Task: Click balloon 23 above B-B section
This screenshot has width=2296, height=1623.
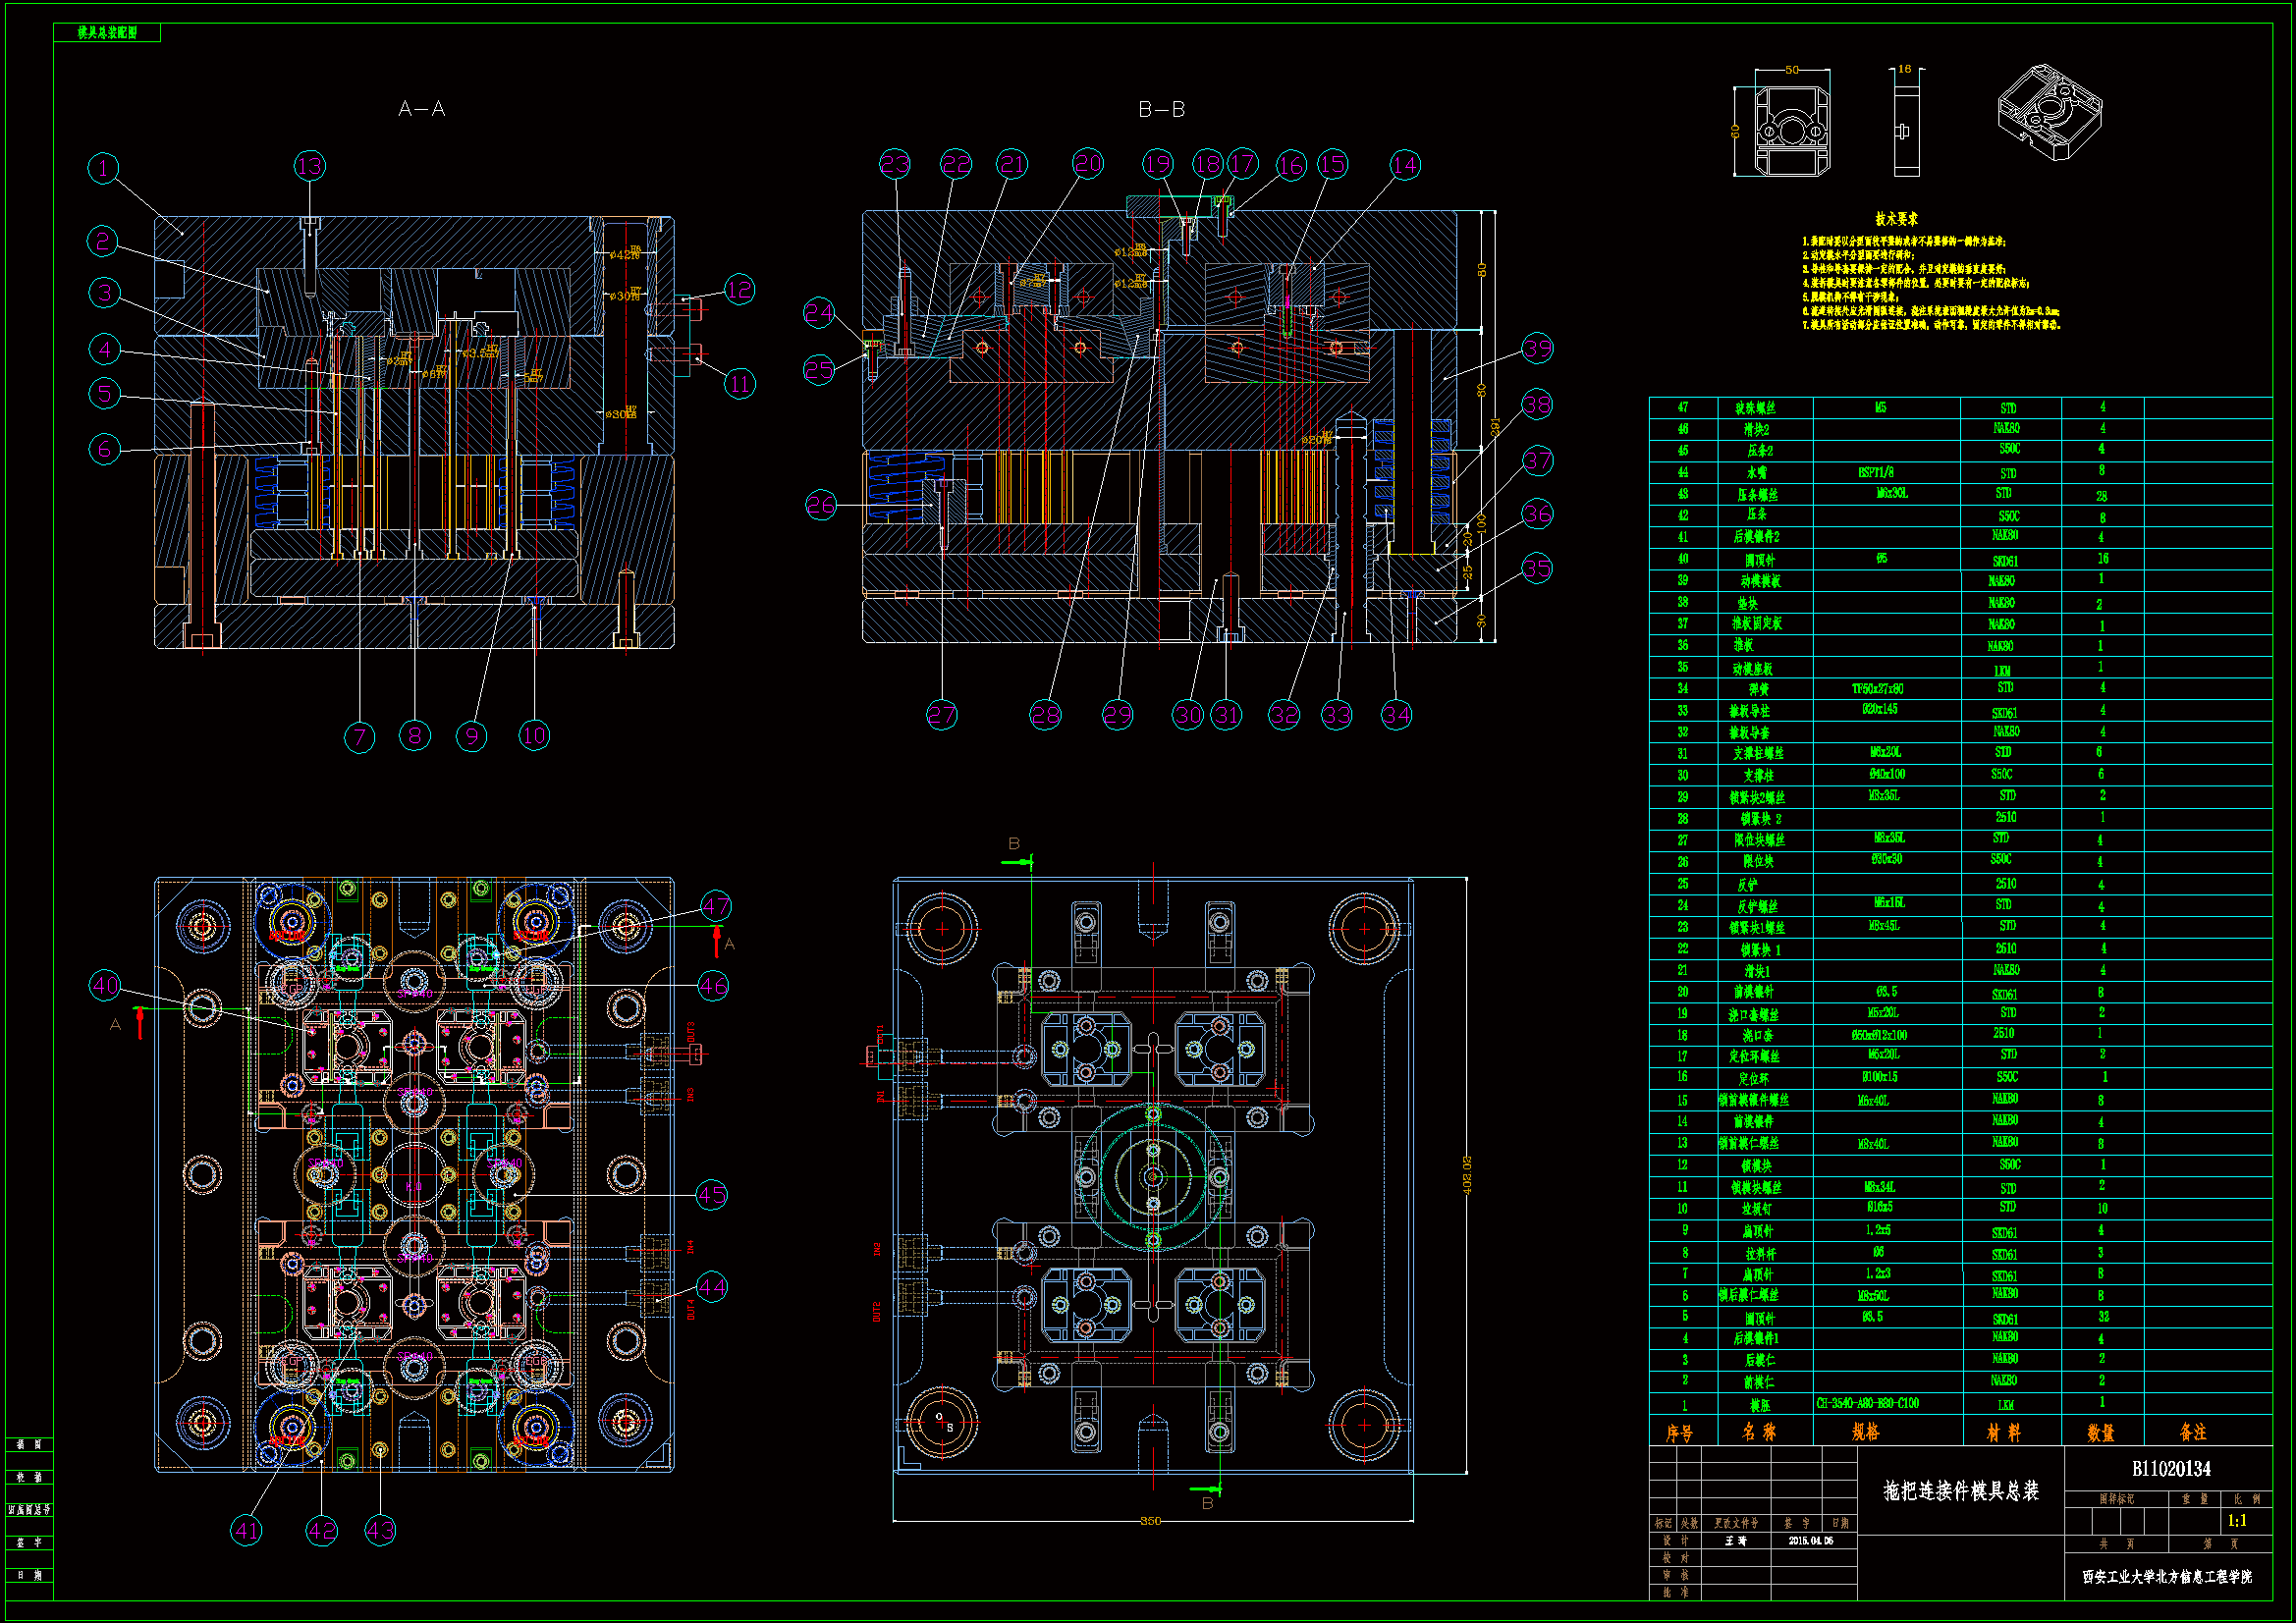Action: (894, 164)
